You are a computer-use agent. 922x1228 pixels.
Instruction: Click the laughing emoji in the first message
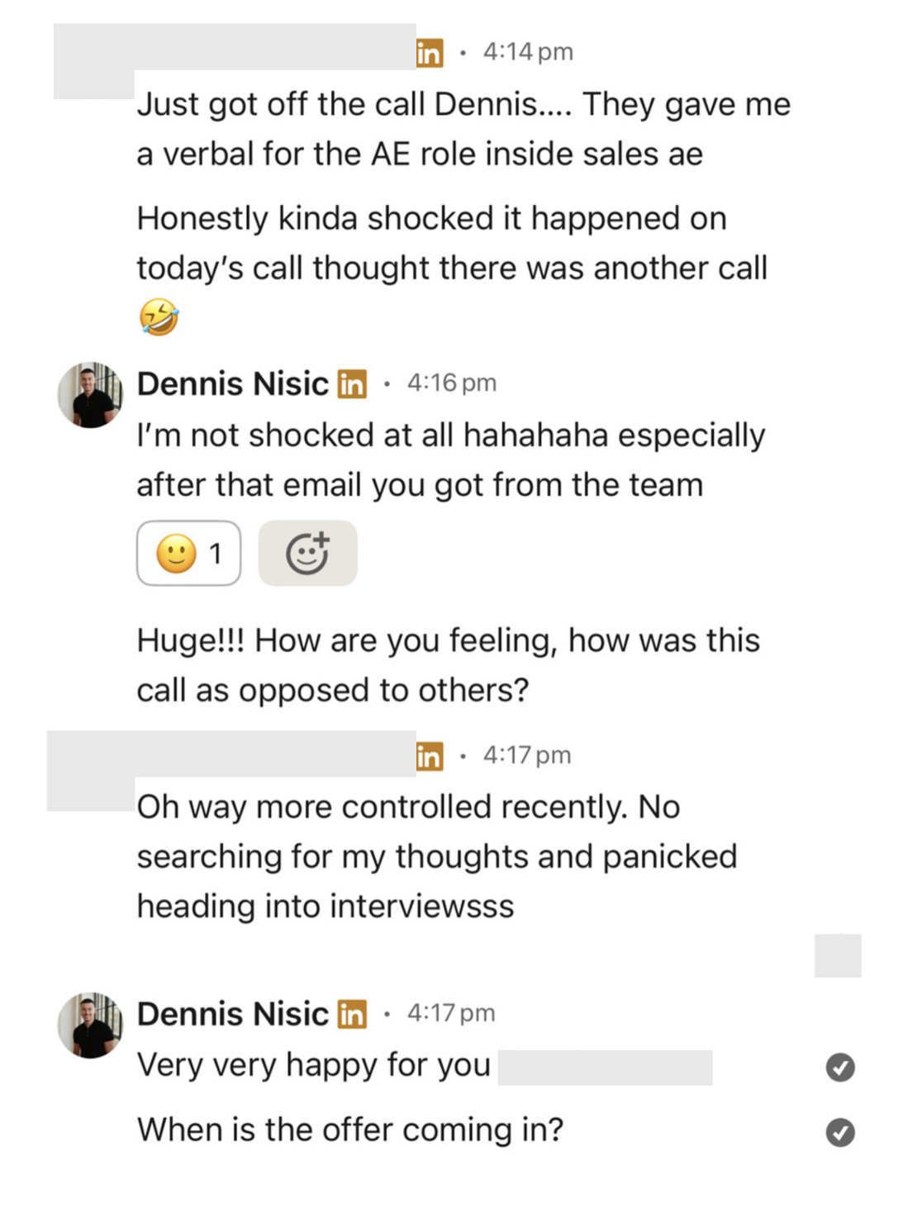click(160, 315)
